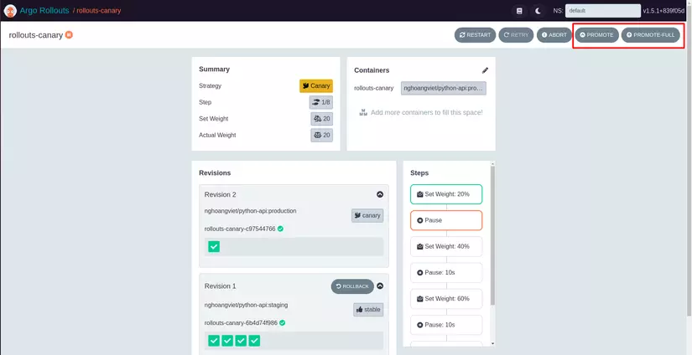Click the single green pod in Revision 2
Screen dimensions: 692x355
214,247
